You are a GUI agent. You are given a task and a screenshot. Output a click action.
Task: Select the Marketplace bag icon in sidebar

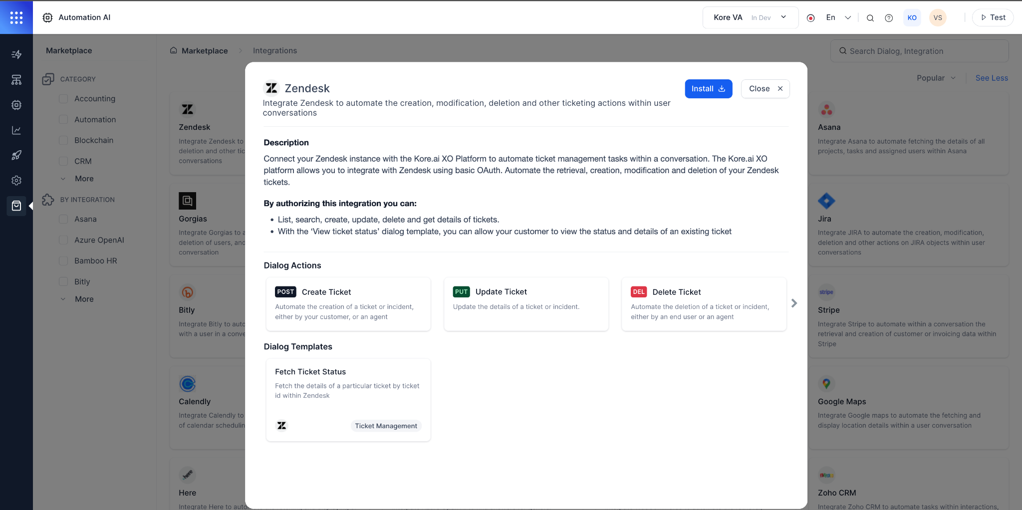16,206
